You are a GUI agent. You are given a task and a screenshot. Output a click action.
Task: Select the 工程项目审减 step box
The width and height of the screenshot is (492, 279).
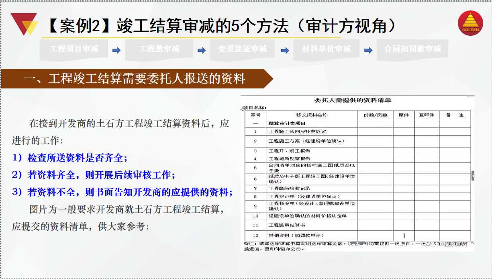coord(74,49)
